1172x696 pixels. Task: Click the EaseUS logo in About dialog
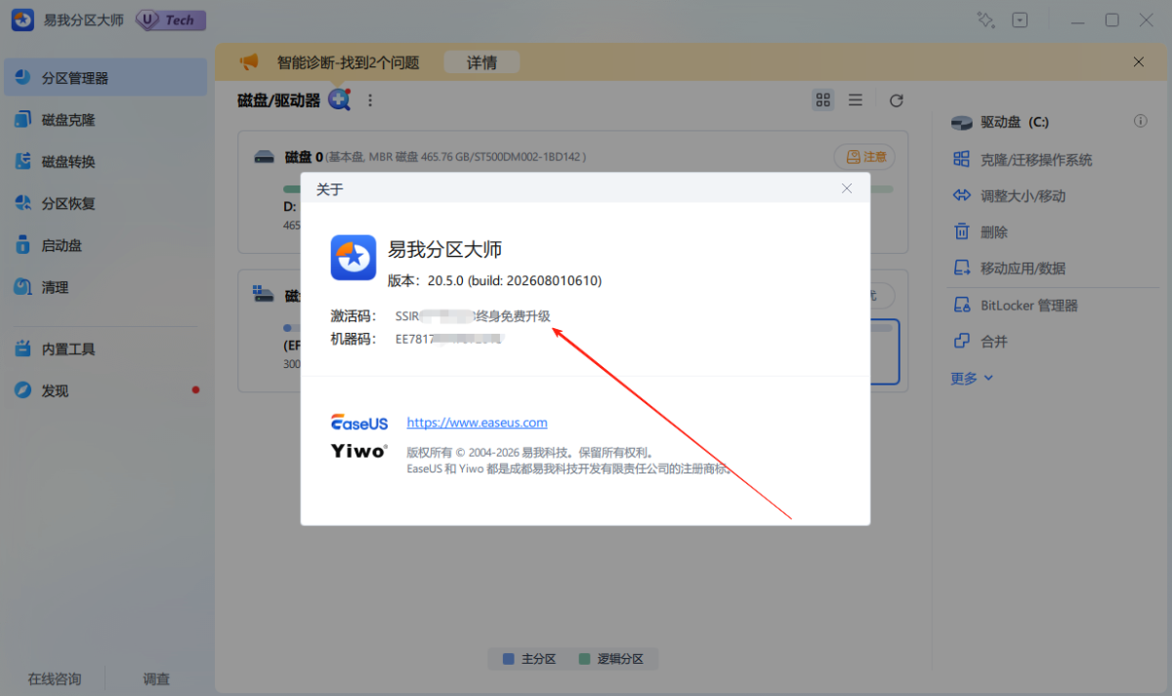(x=359, y=423)
